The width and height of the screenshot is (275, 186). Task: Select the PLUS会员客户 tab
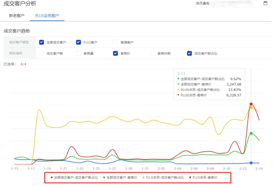click(x=47, y=15)
